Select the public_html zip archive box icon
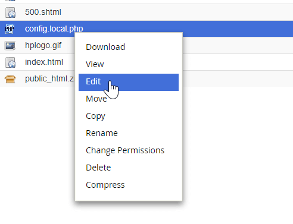 pyautogui.click(x=10, y=79)
